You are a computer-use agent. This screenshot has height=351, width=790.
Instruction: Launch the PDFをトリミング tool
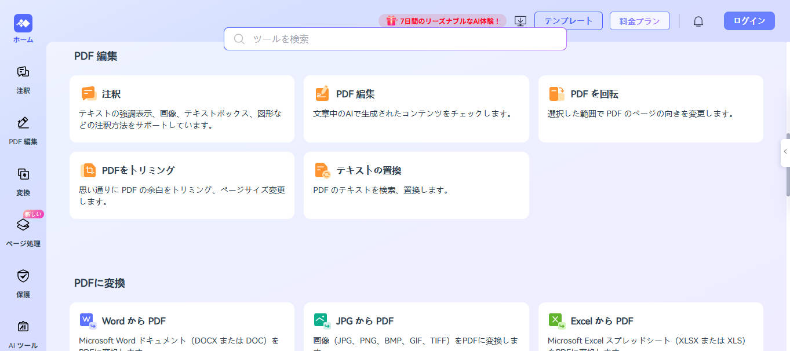tap(181, 185)
